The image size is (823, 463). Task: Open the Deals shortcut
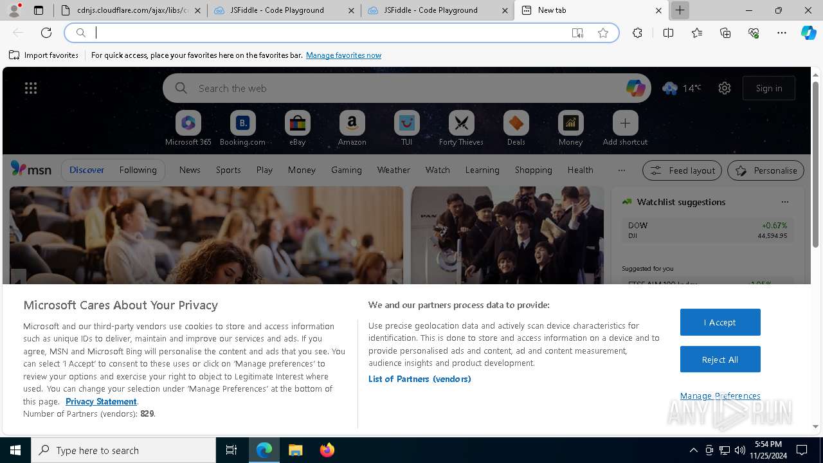(x=516, y=129)
